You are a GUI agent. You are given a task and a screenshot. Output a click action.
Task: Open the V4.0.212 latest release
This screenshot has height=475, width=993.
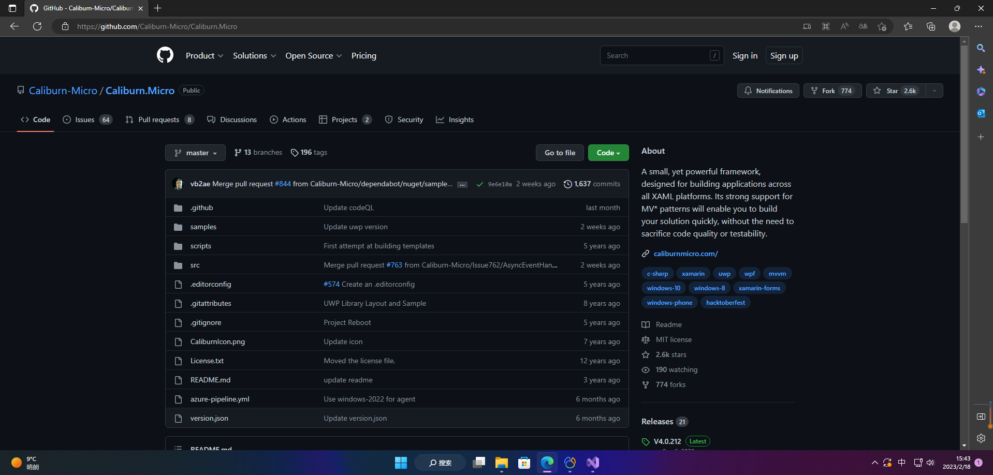click(667, 441)
